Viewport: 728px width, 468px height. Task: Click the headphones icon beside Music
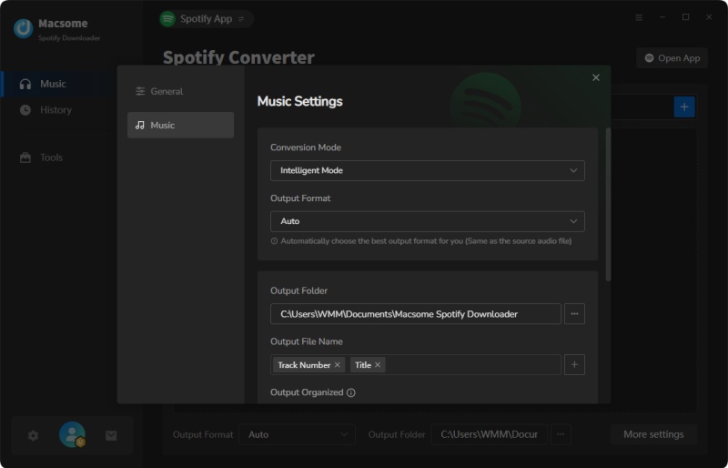pyautogui.click(x=25, y=84)
